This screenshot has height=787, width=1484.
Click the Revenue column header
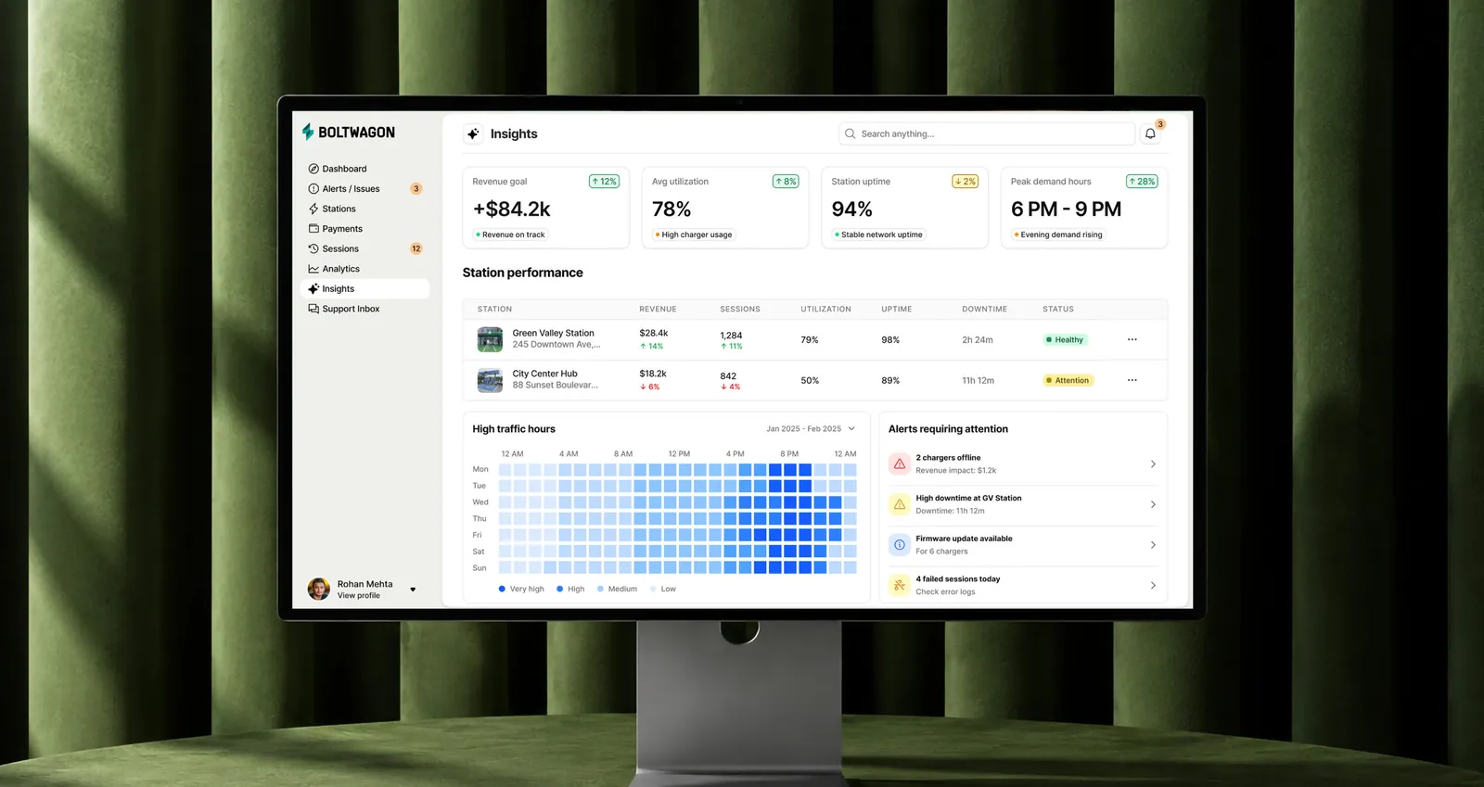[x=658, y=309]
